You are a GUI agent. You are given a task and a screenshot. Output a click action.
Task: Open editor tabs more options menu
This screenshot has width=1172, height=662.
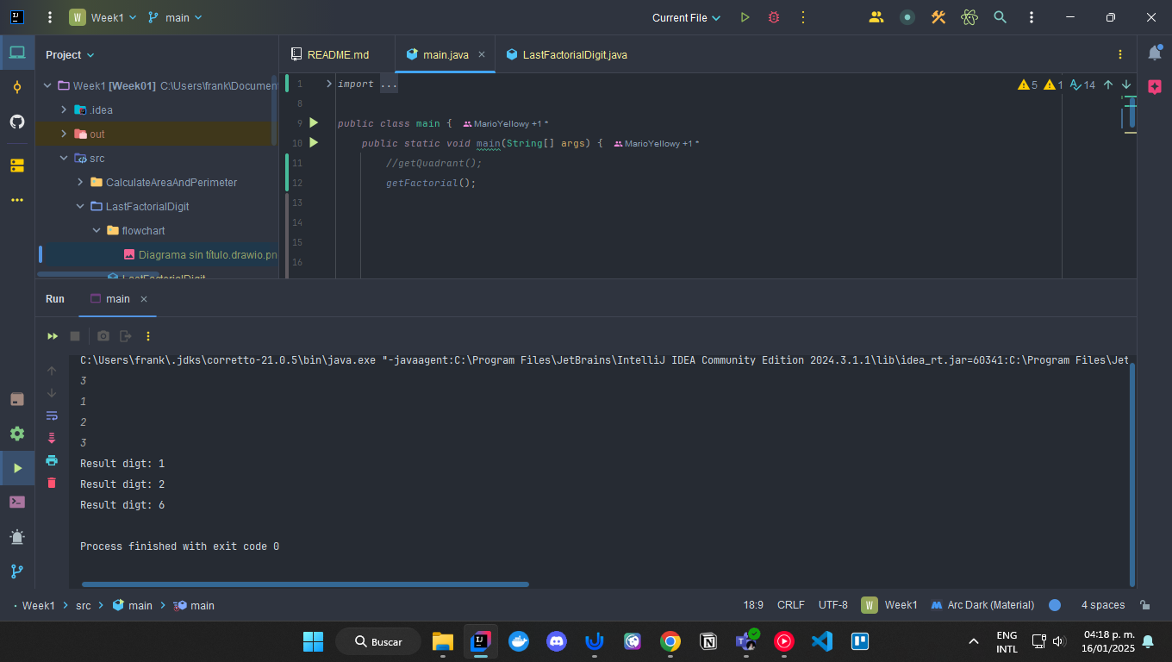(x=1119, y=54)
